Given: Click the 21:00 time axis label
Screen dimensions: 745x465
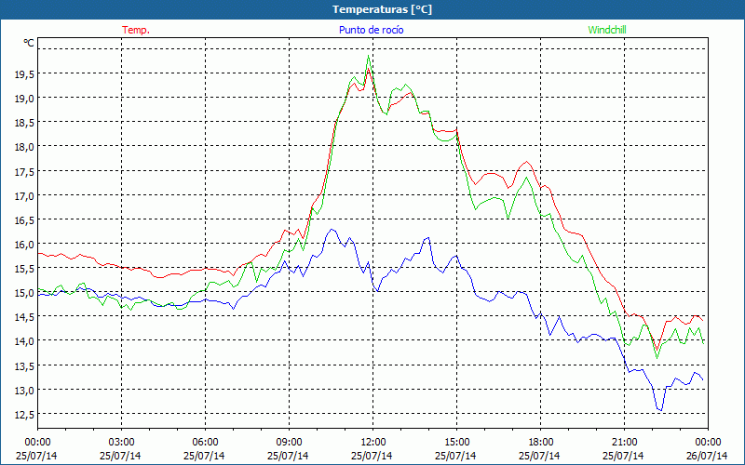Looking at the screenshot, I should coord(624,443).
